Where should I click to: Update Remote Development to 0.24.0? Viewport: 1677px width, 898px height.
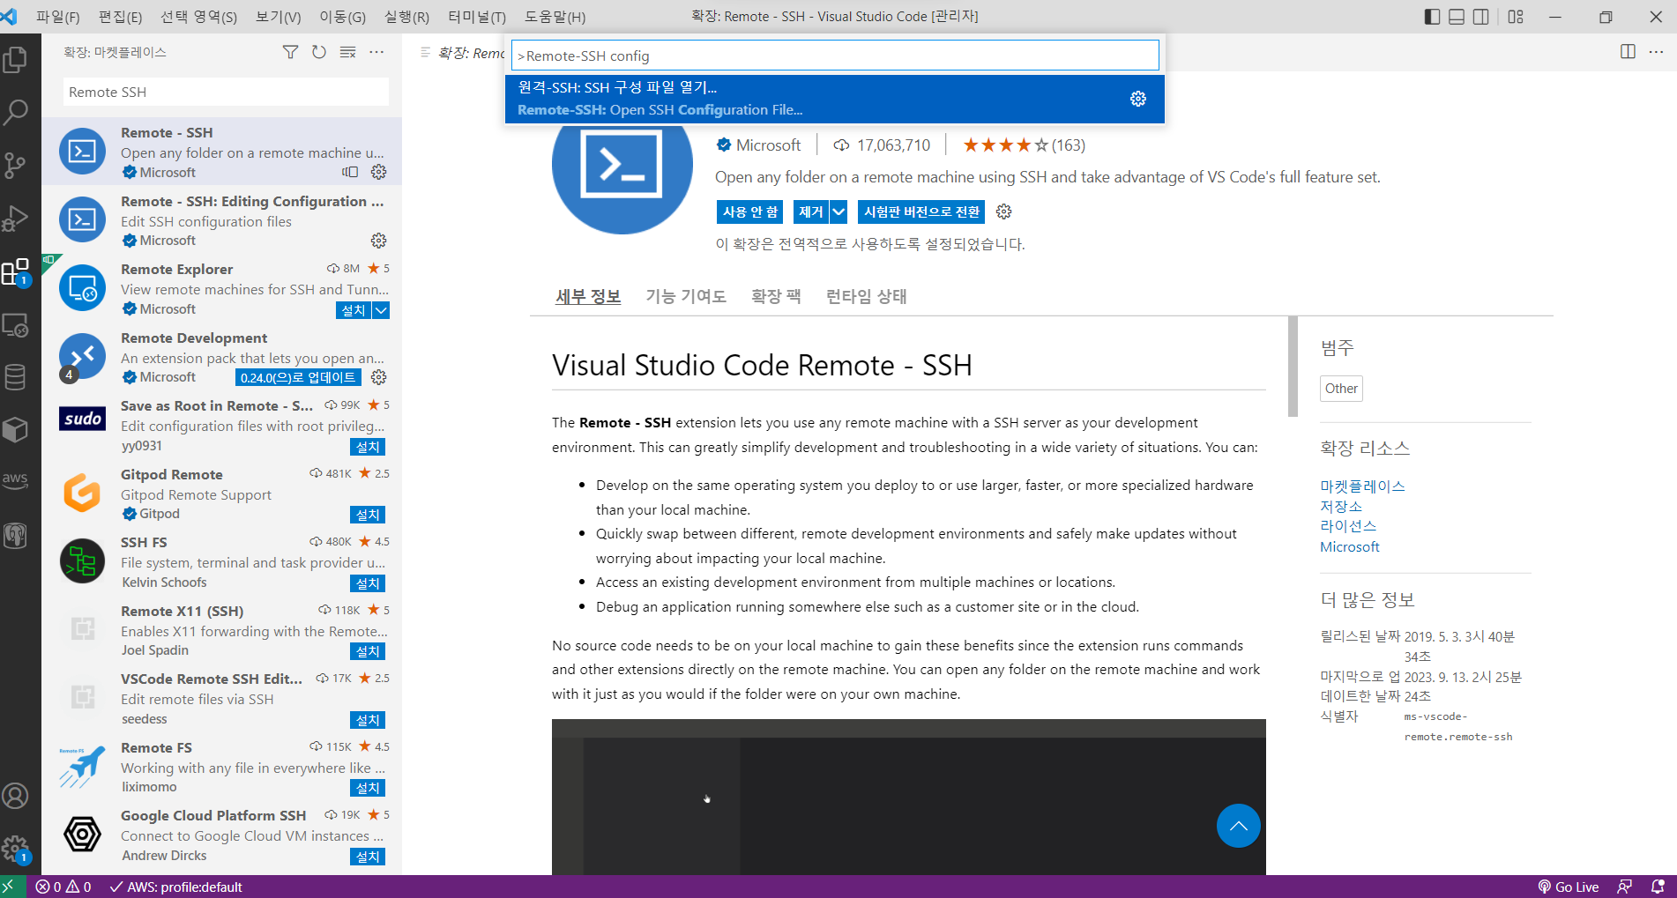tap(298, 377)
